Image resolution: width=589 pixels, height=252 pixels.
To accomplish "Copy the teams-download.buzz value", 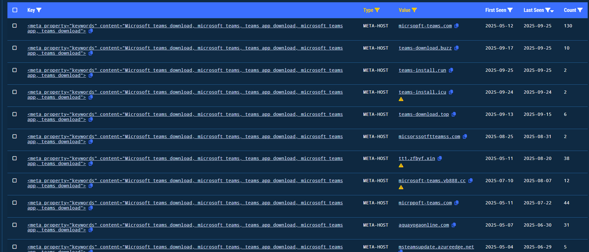I will [456, 48].
